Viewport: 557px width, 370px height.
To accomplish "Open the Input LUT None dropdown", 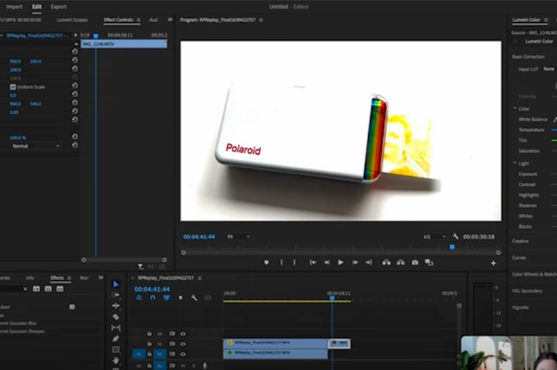I will click(x=550, y=69).
